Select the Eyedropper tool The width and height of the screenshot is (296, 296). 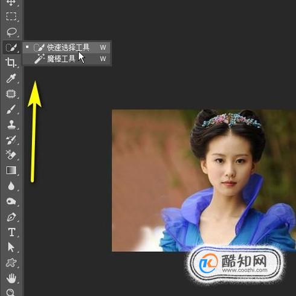click(x=11, y=78)
